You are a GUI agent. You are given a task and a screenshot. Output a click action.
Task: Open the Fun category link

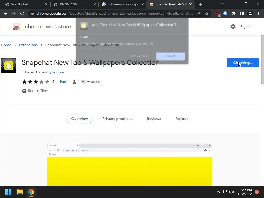pyautogui.click(x=63, y=81)
